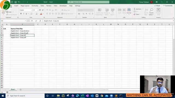The image size is (175, 98).
Task: Click the Undo icon in the title bar
Action: pos(19,2)
